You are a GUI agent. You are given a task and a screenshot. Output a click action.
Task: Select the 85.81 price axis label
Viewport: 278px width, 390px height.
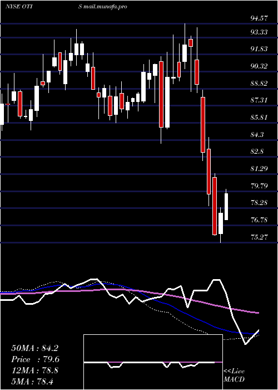260,117
